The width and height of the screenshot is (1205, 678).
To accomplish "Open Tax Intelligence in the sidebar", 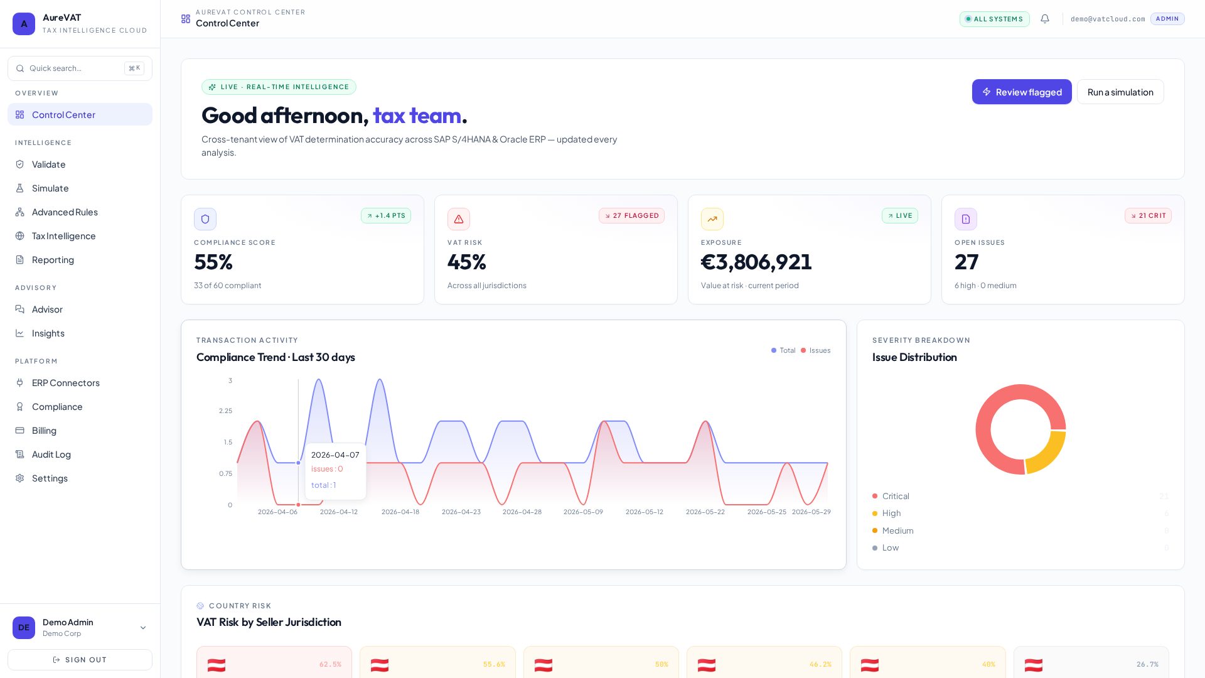I will coord(80,236).
